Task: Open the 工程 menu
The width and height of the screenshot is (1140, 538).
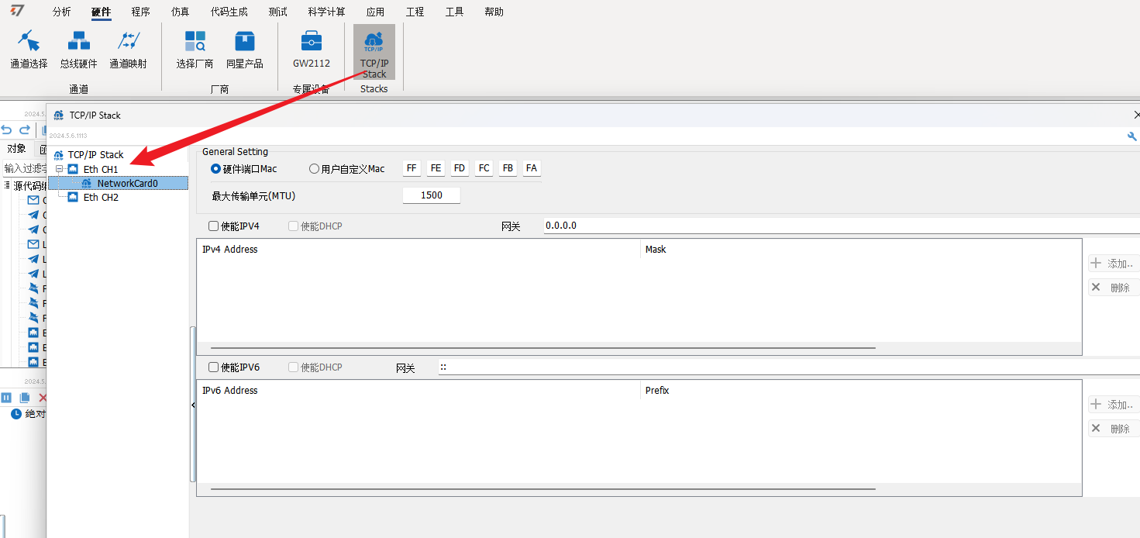Action: point(415,12)
